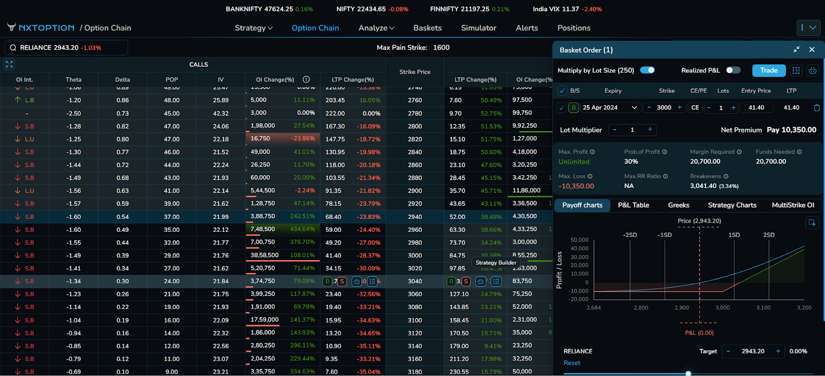Image resolution: width=825 pixels, height=376 pixels.
Task: Decrease Target price with minus
Action: 728,351
